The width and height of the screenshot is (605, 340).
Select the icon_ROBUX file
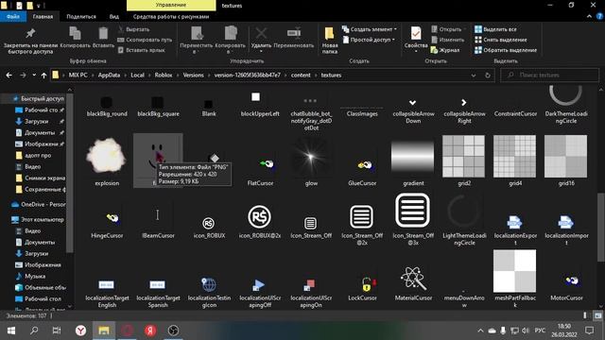[209, 227]
